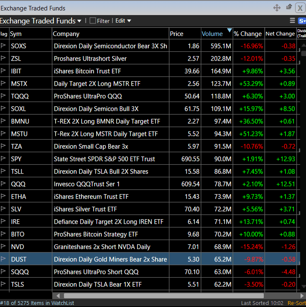Flag the MSTU row

click(x=3, y=133)
